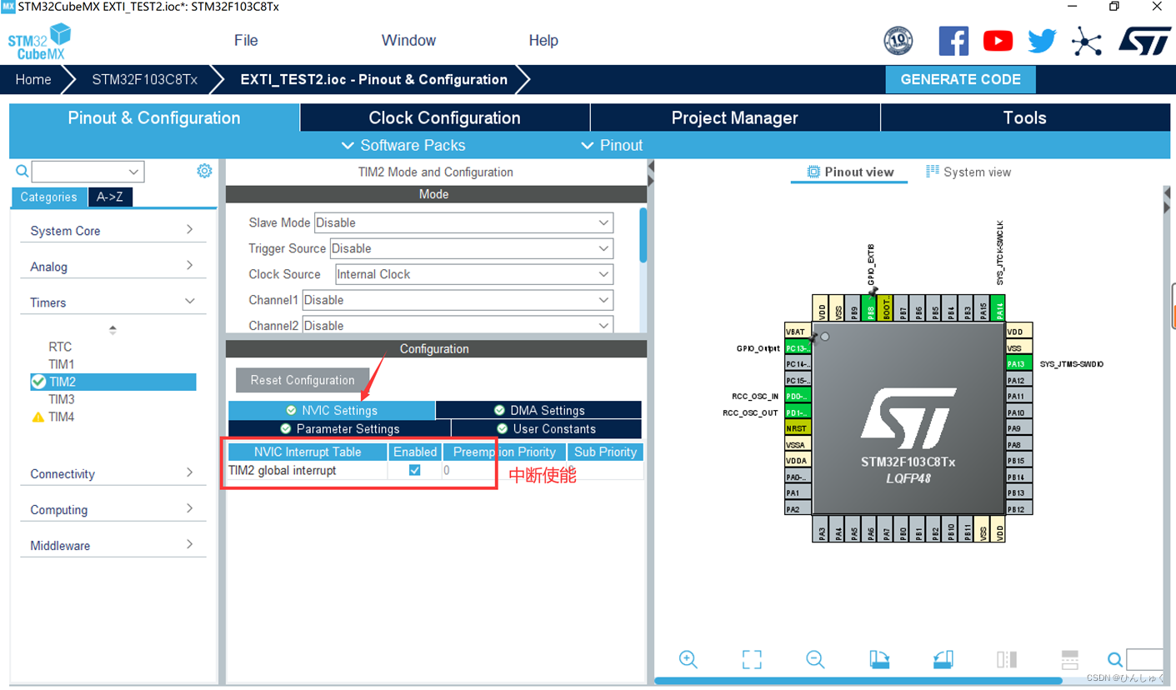Click the ST logo at top right
Image resolution: width=1176 pixels, height=690 pixels.
[x=1145, y=40]
